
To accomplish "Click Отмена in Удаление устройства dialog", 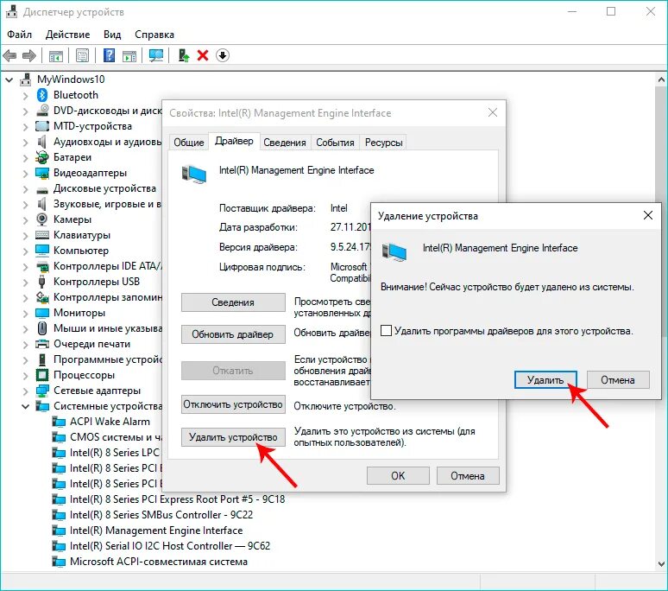I will tap(618, 380).
